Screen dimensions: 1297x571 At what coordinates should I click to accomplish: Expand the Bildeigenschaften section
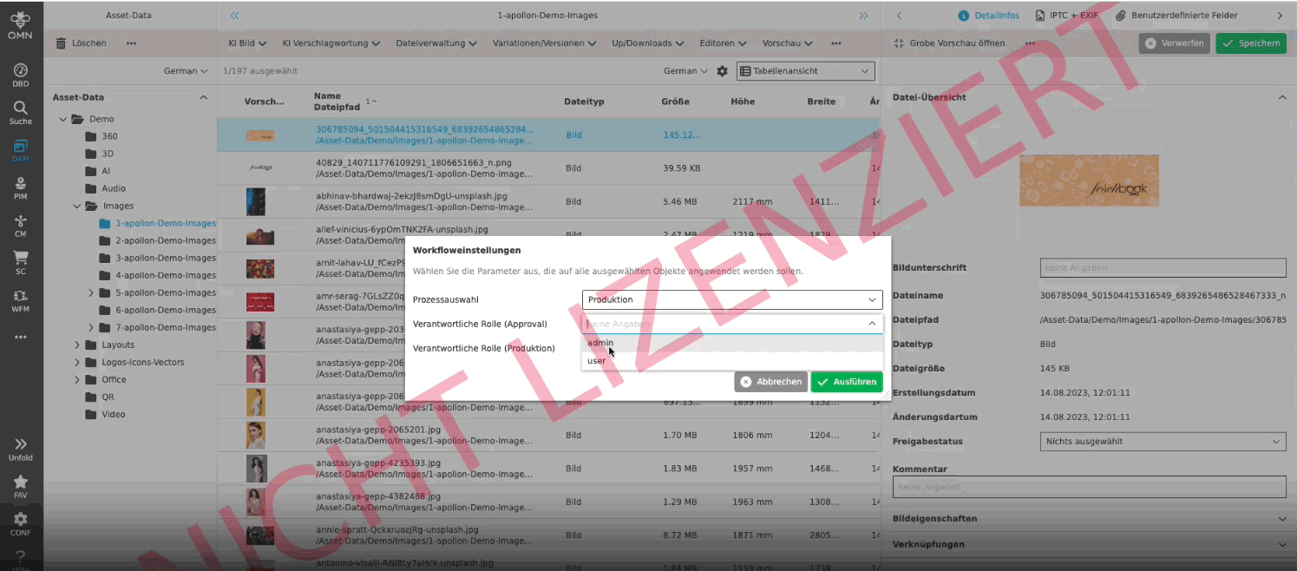point(1282,518)
